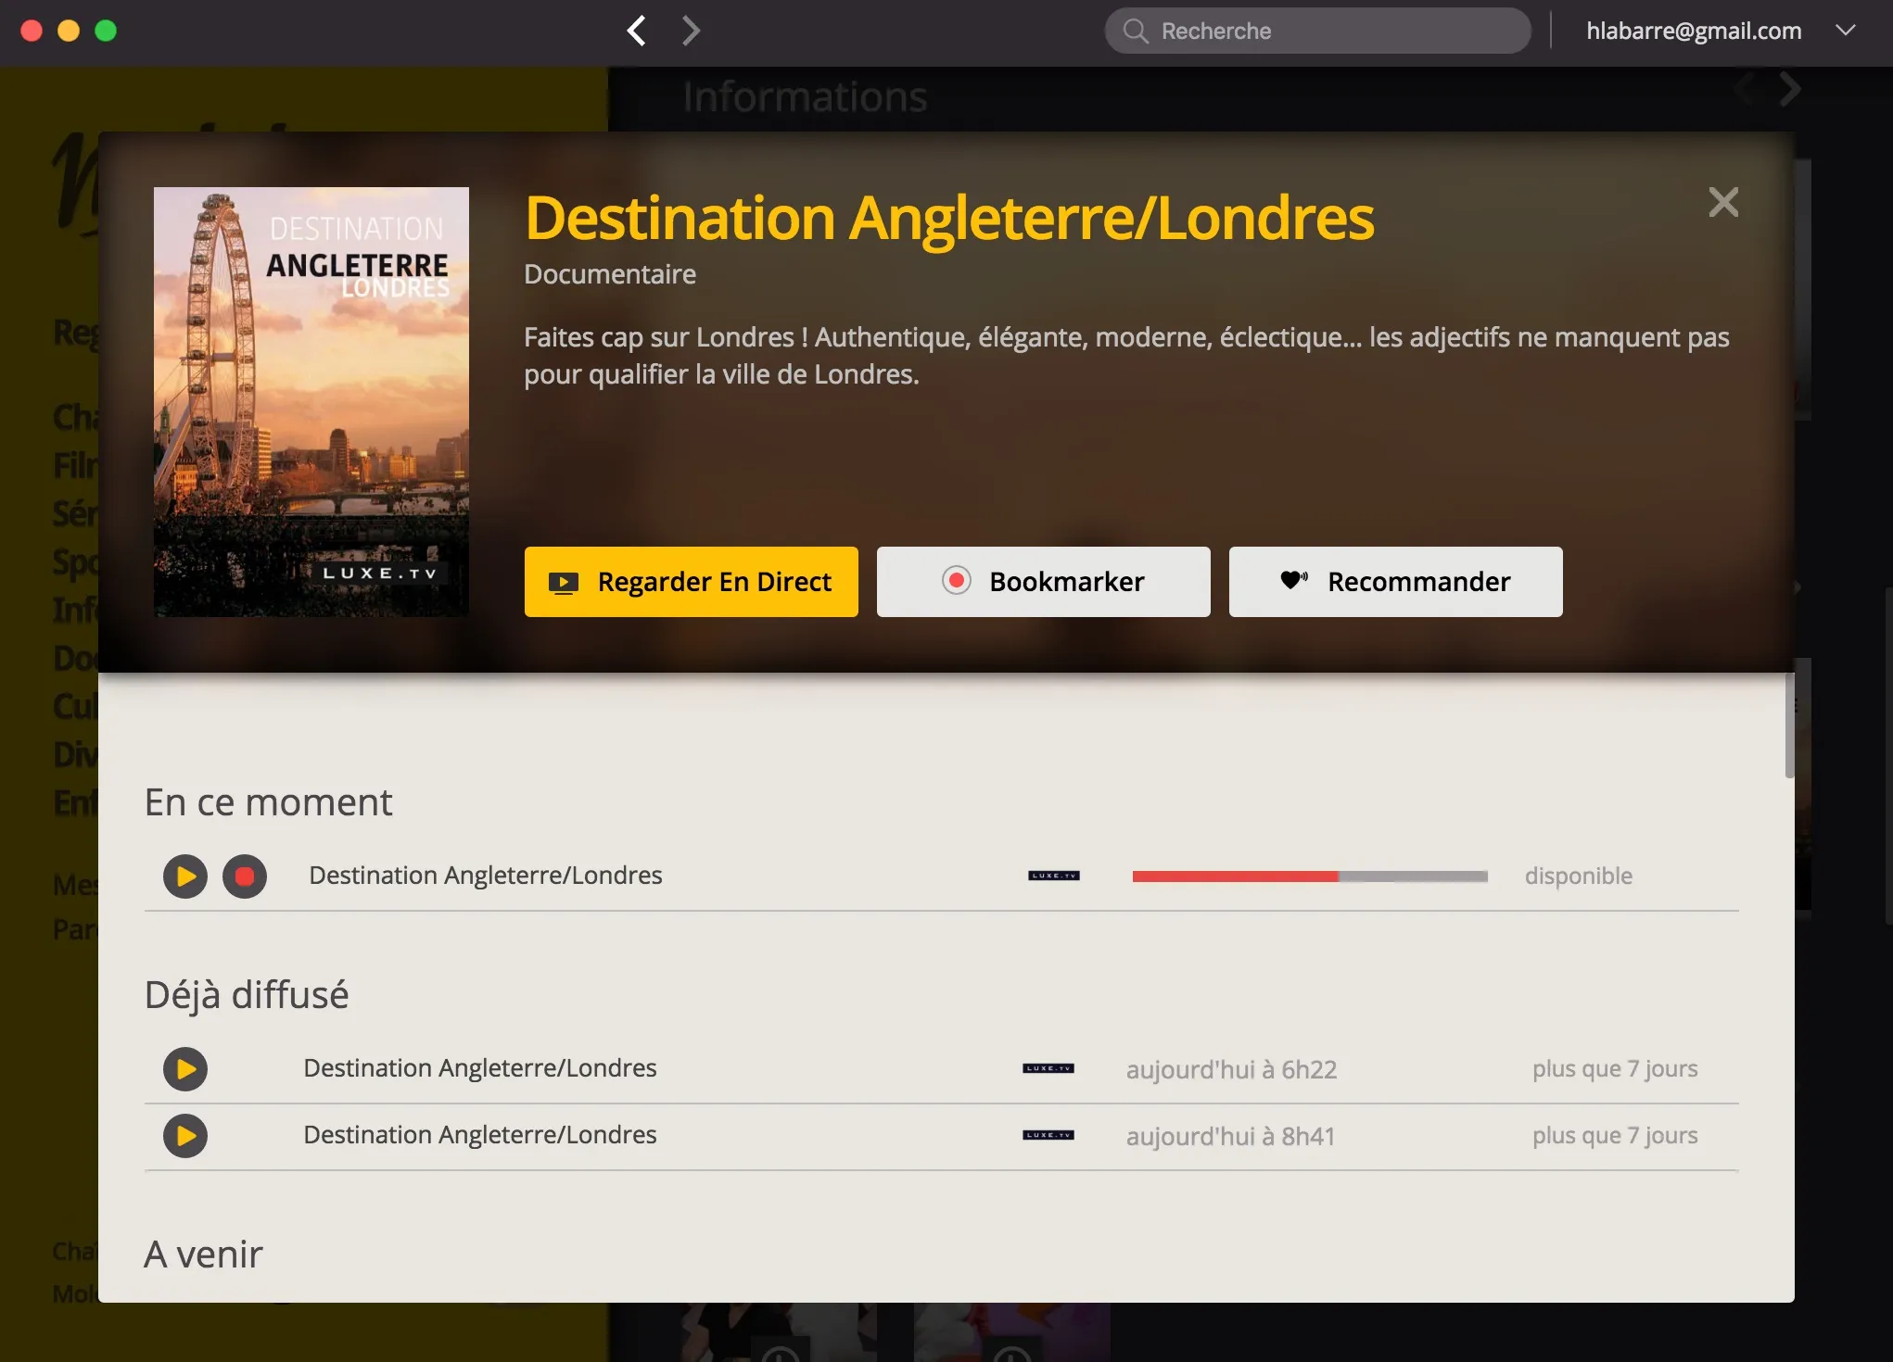Screen dimensions: 1893x1362
Task: Click the search magnifier icon
Action: (1135, 31)
